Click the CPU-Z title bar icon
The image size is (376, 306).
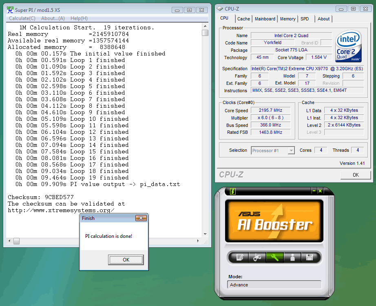pos(220,9)
